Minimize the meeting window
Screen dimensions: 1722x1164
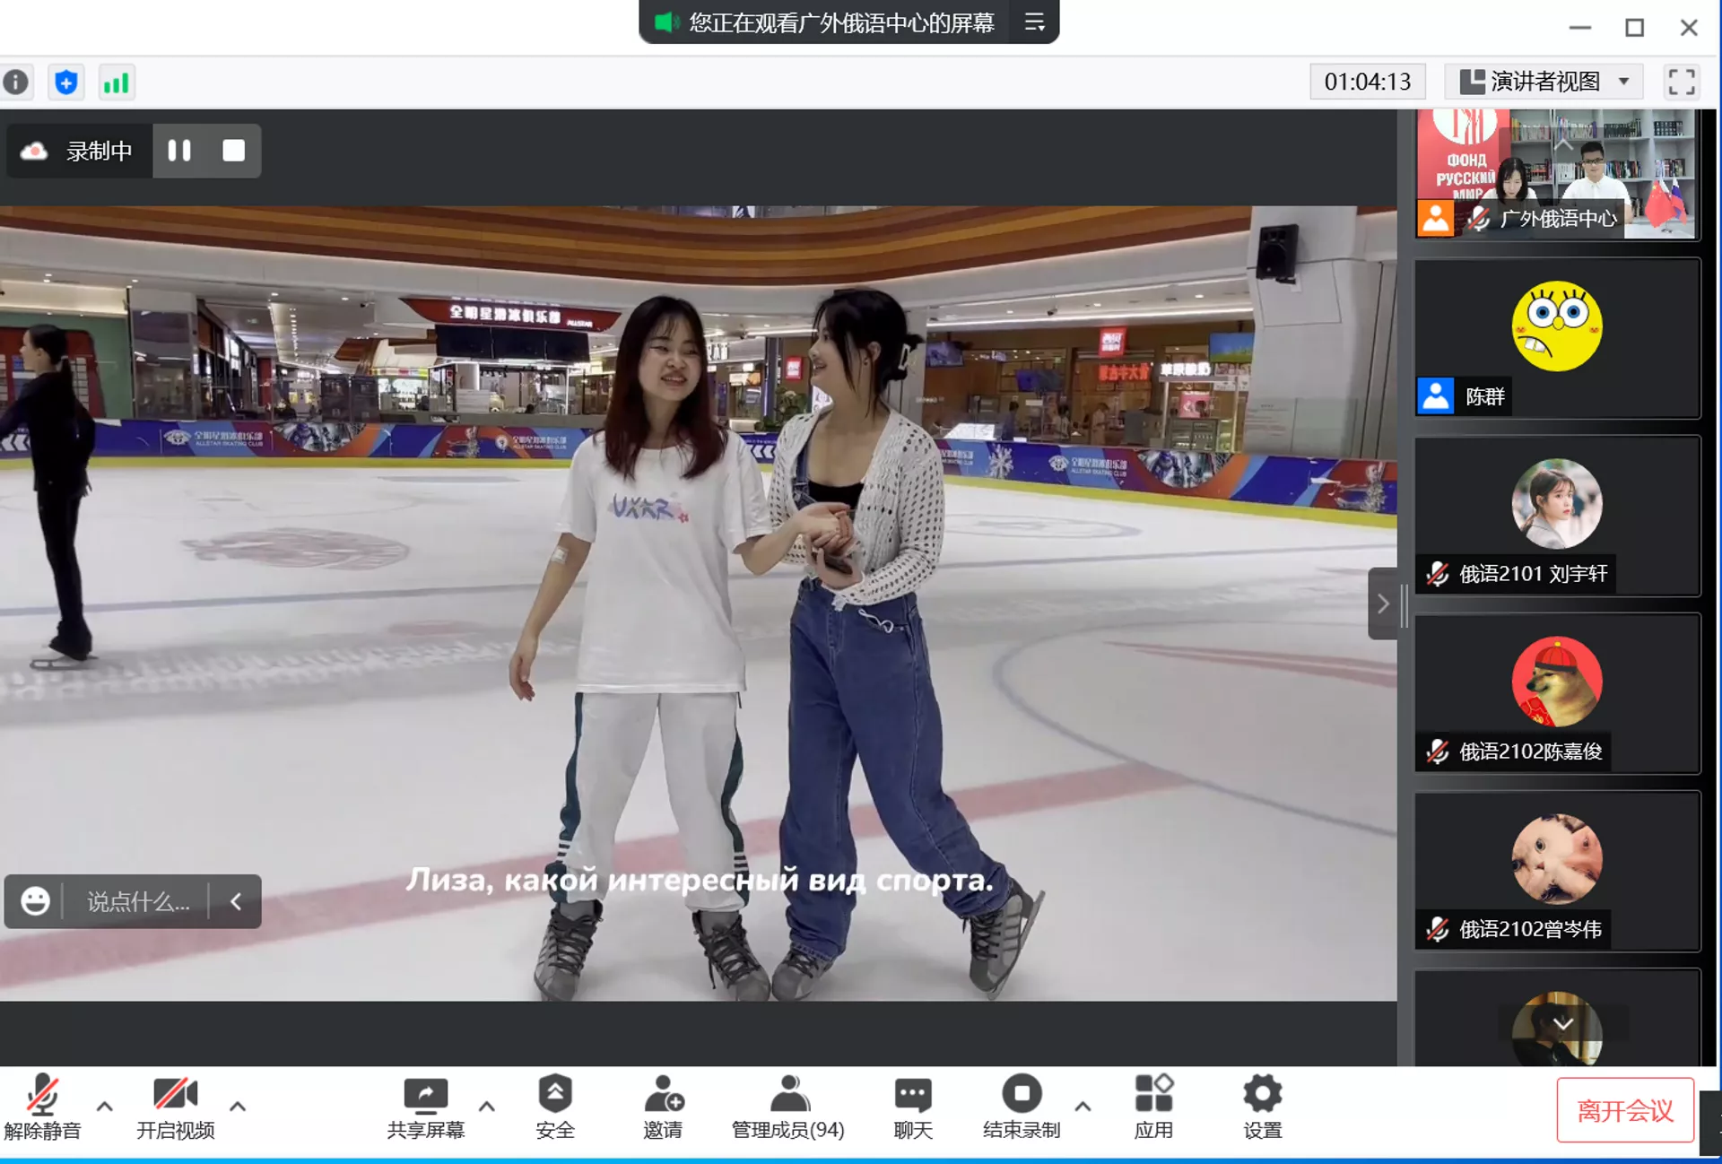click(x=1580, y=28)
